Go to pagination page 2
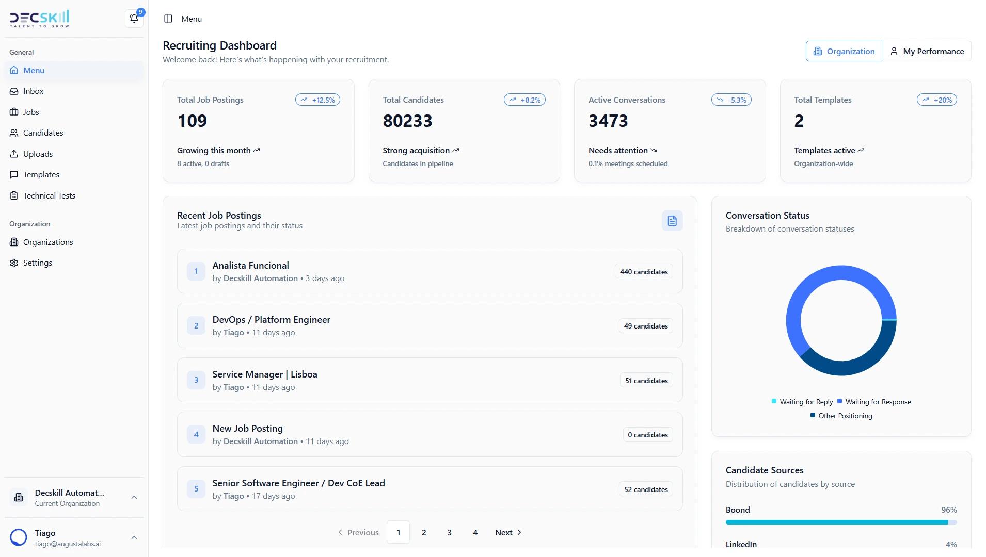This screenshot has height=557, width=986. 424,532
